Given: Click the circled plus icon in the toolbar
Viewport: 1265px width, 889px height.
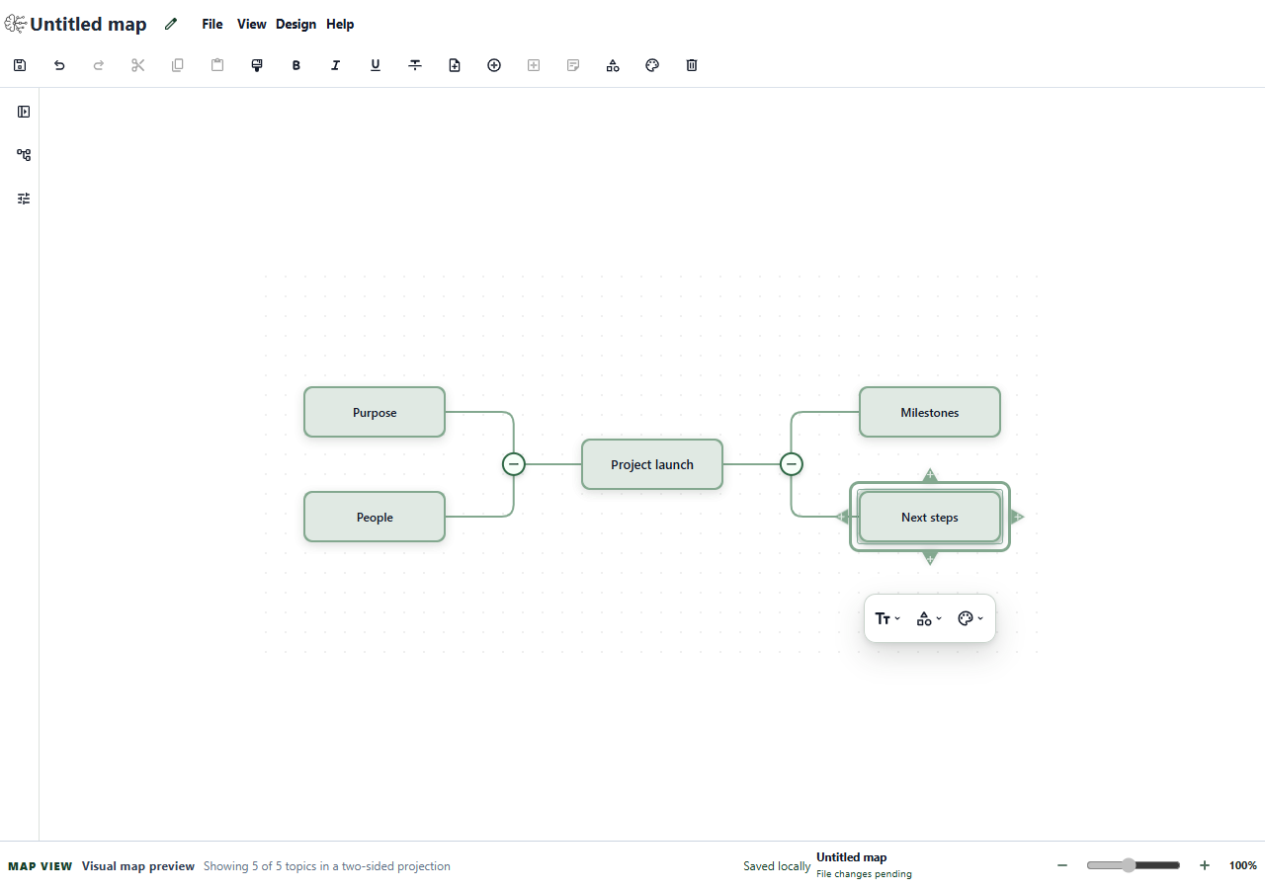Looking at the screenshot, I should 494,65.
